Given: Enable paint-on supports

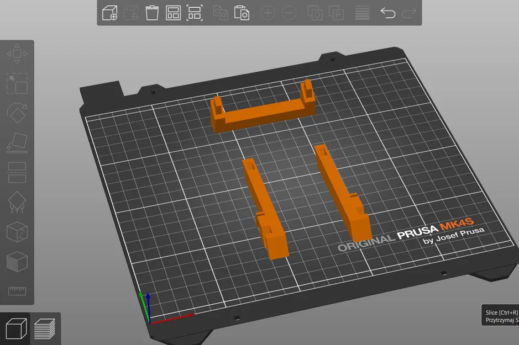Looking at the screenshot, I should coord(18,201).
